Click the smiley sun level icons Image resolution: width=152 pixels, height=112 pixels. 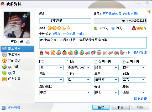pos(52,28)
